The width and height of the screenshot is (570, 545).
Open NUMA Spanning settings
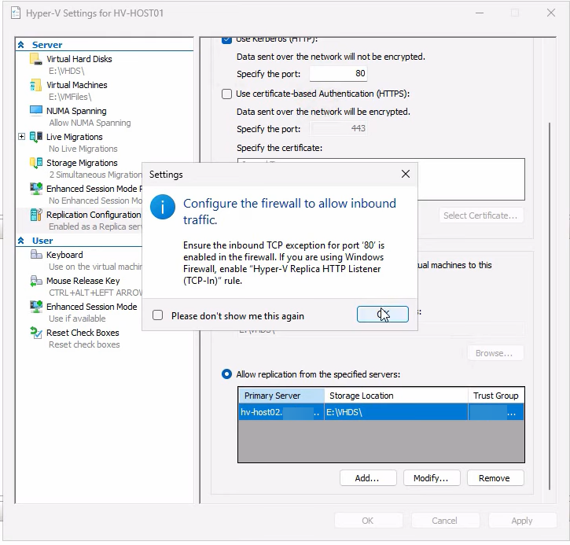coord(76,111)
